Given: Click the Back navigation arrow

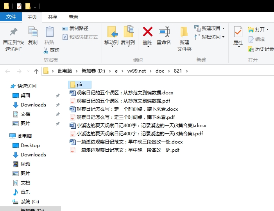Looking at the screenshot, I should tap(7, 71).
